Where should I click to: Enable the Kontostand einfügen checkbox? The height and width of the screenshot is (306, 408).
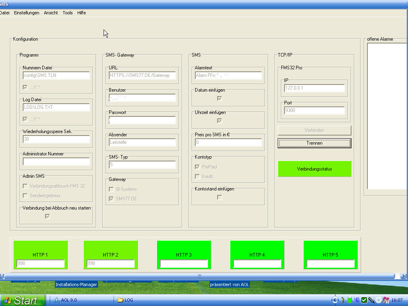[x=220, y=197]
